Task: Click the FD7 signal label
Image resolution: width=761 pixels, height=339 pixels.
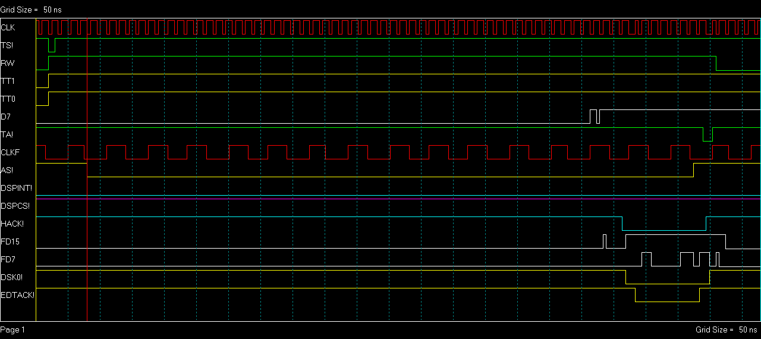Action: 8,260
